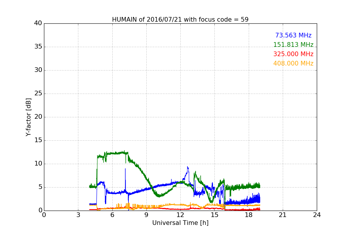This screenshot has width=352, height=234.
Task: Select the '325.000 MHz' legend label
Action: pyautogui.click(x=293, y=54)
